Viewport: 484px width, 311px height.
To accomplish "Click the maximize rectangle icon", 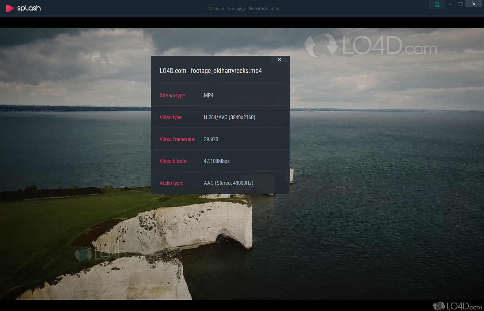I will point(460,4).
